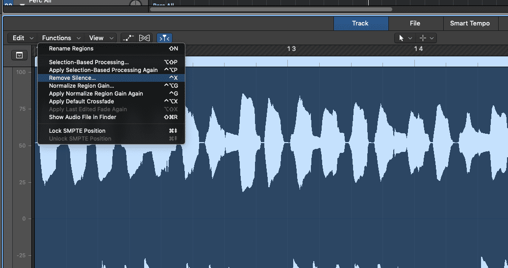Choose Rename Regions menu item
Viewport: 508px width, 268px height.
point(71,49)
